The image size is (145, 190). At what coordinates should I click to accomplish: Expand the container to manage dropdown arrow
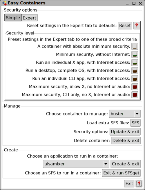point(137,114)
